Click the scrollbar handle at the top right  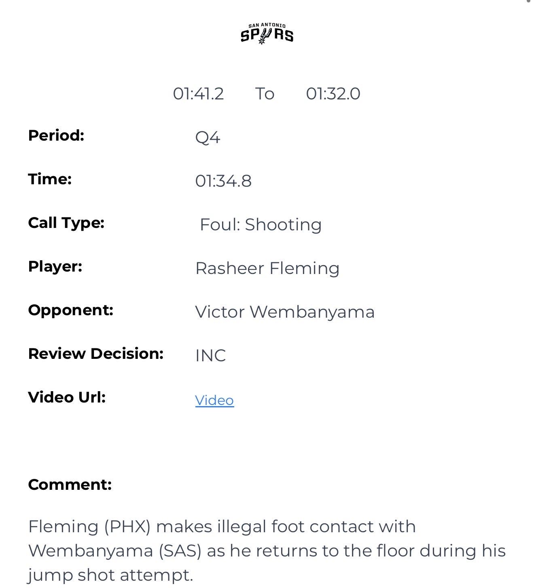click(x=528, y=1)
